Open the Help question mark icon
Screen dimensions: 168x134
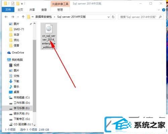point(164,10)
